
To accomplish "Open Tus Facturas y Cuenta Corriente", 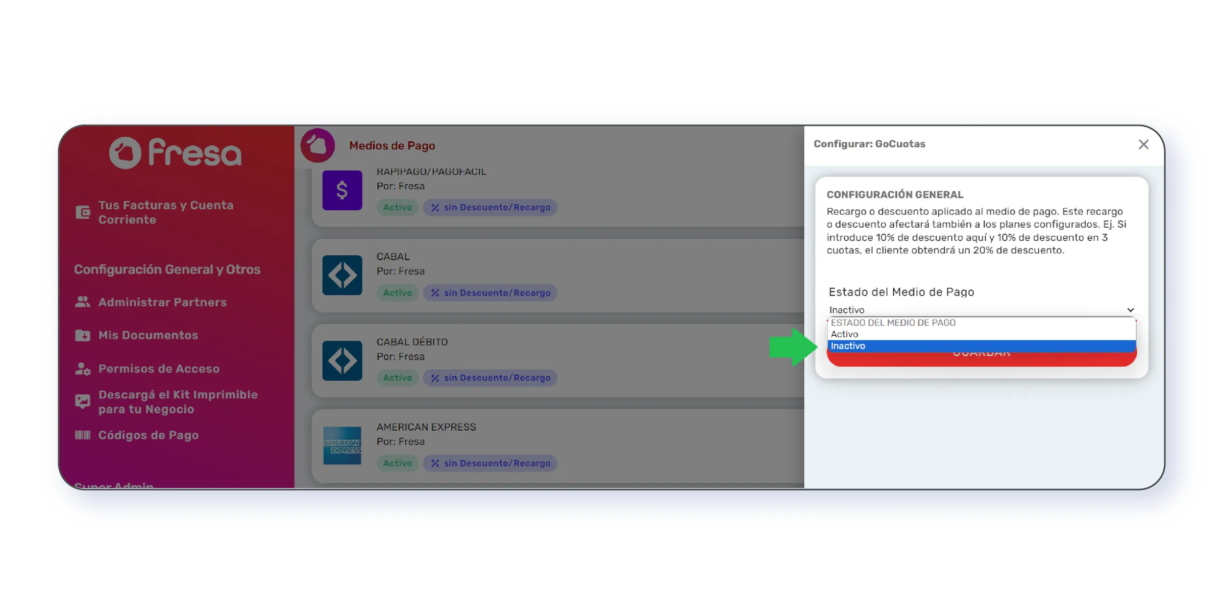I will (165, 212).
